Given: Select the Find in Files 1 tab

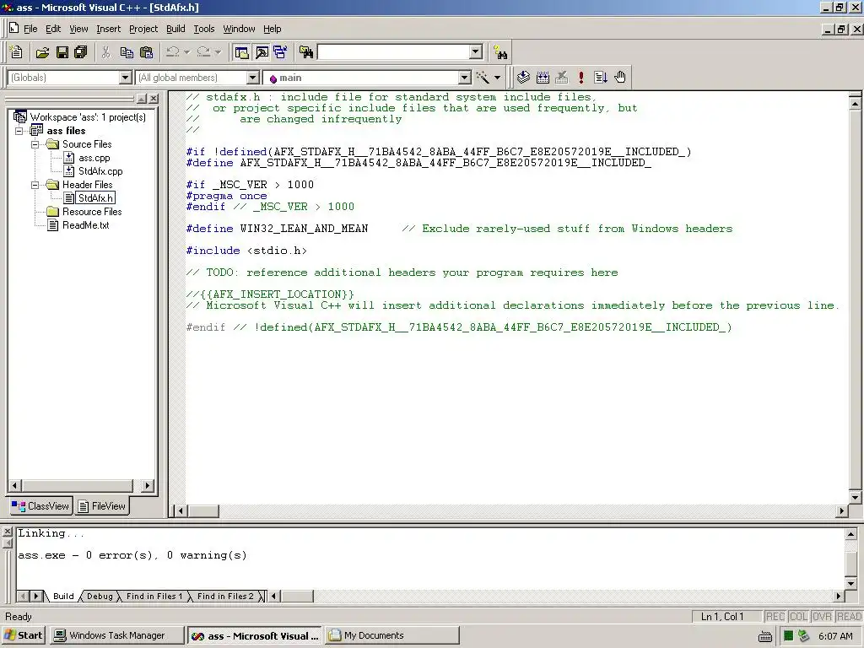Looking at the screenshot, I should click(154, 597).
